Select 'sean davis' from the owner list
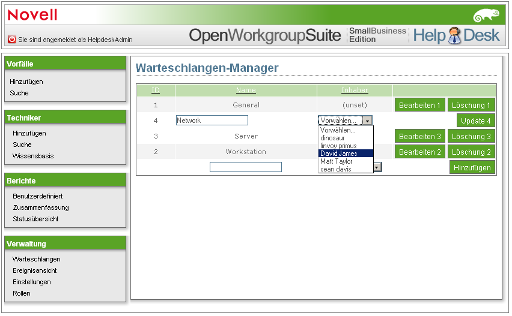This screenshot has height=316, width=512. coord(346,169)
